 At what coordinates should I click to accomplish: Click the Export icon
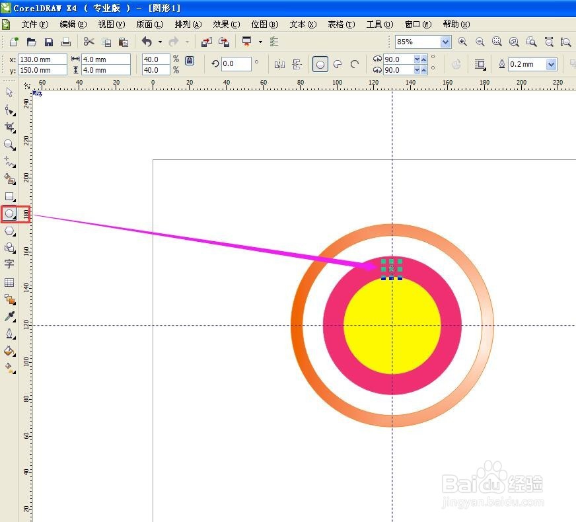(224, 42)
